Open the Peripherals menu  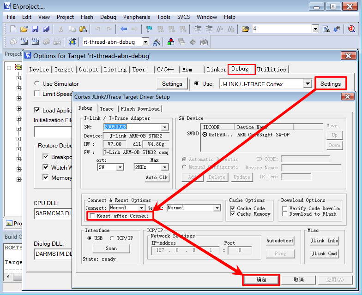click(137, 17)
